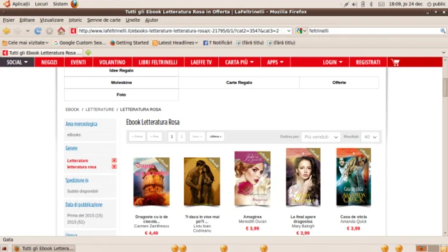Reload the page with the refresh icon
The image size is (448, 252).
[x=38, y=31]
